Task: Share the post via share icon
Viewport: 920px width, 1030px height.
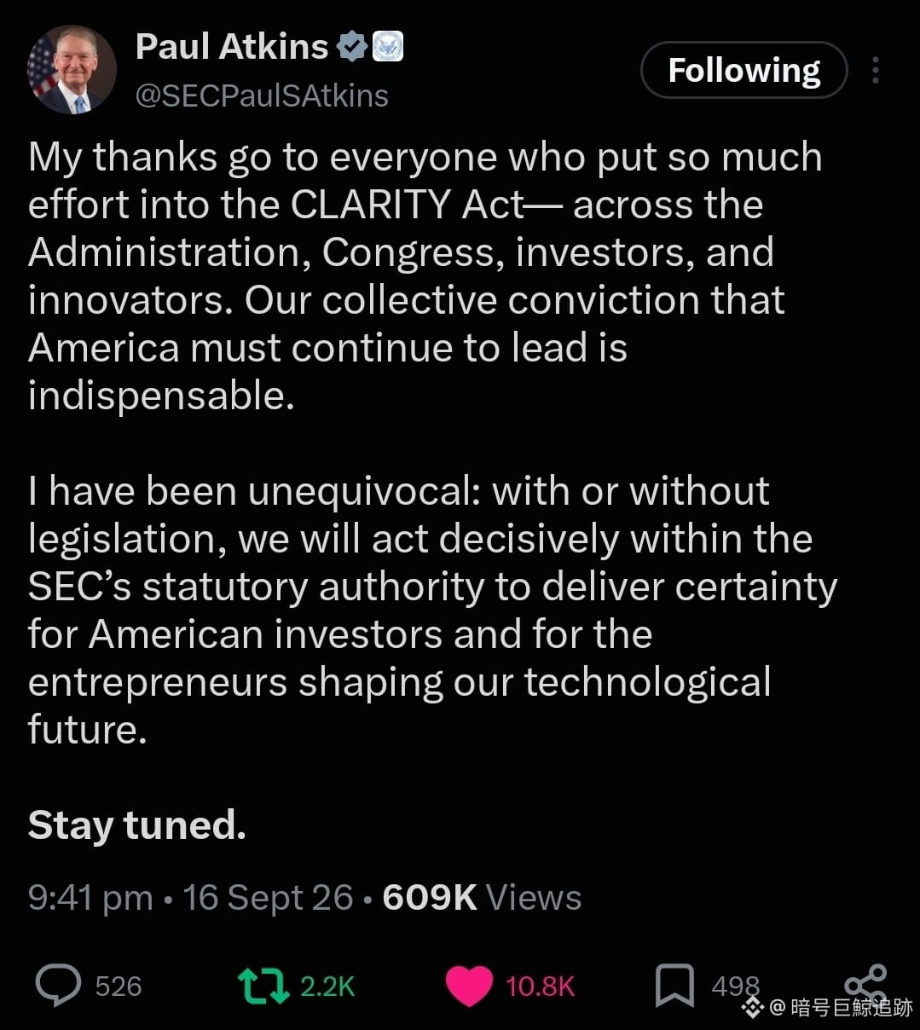Action: point(865,985)
